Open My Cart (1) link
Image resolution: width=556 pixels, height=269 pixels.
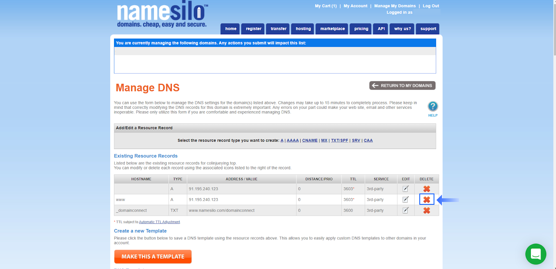[x=326, y=6]
